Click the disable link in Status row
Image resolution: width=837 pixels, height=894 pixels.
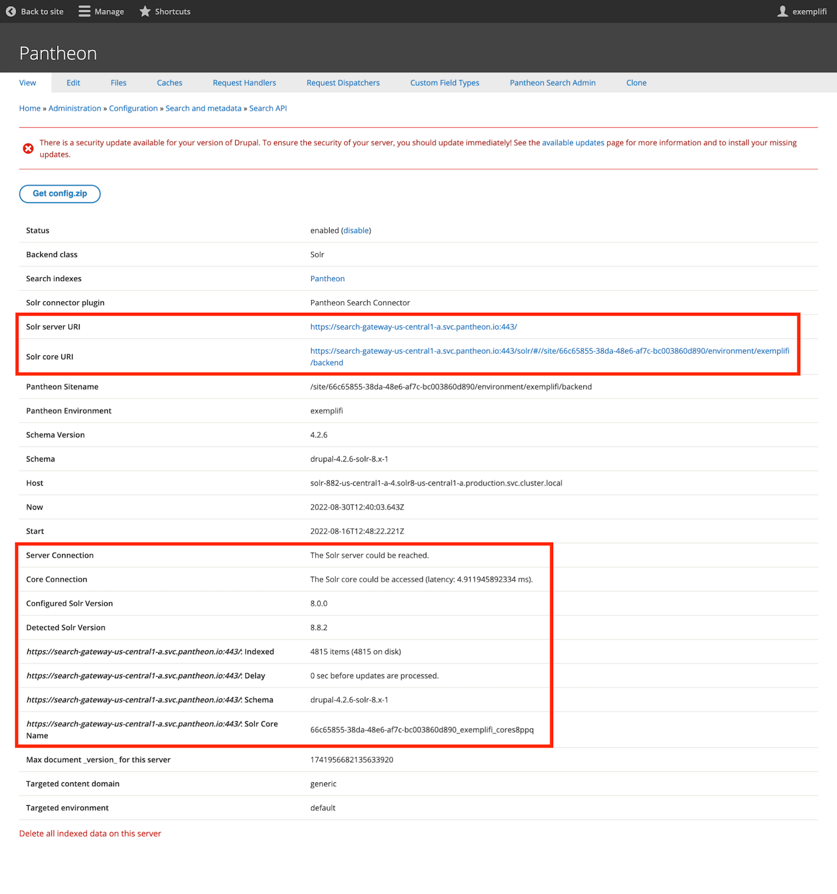click(x=356, y=230)
